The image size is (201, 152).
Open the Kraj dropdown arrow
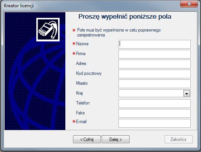coord(186,93)
